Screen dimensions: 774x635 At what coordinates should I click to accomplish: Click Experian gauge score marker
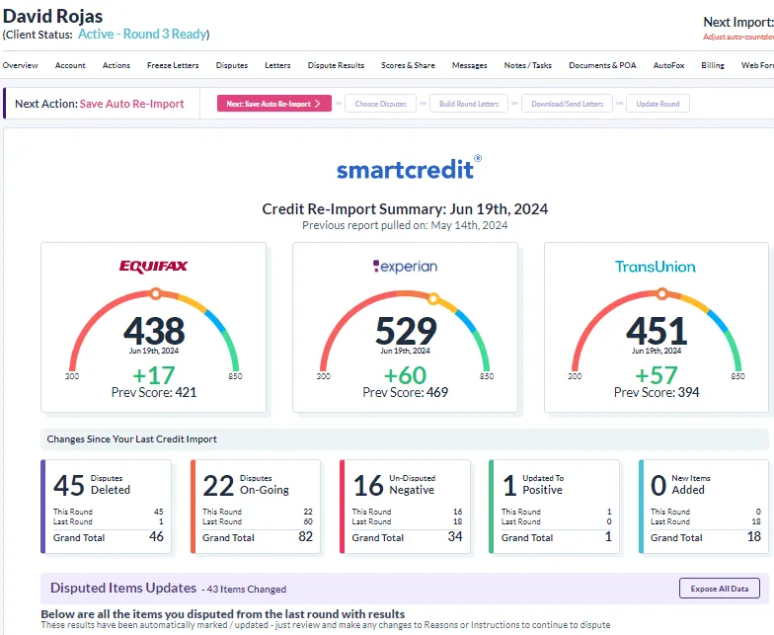(432, 298)
